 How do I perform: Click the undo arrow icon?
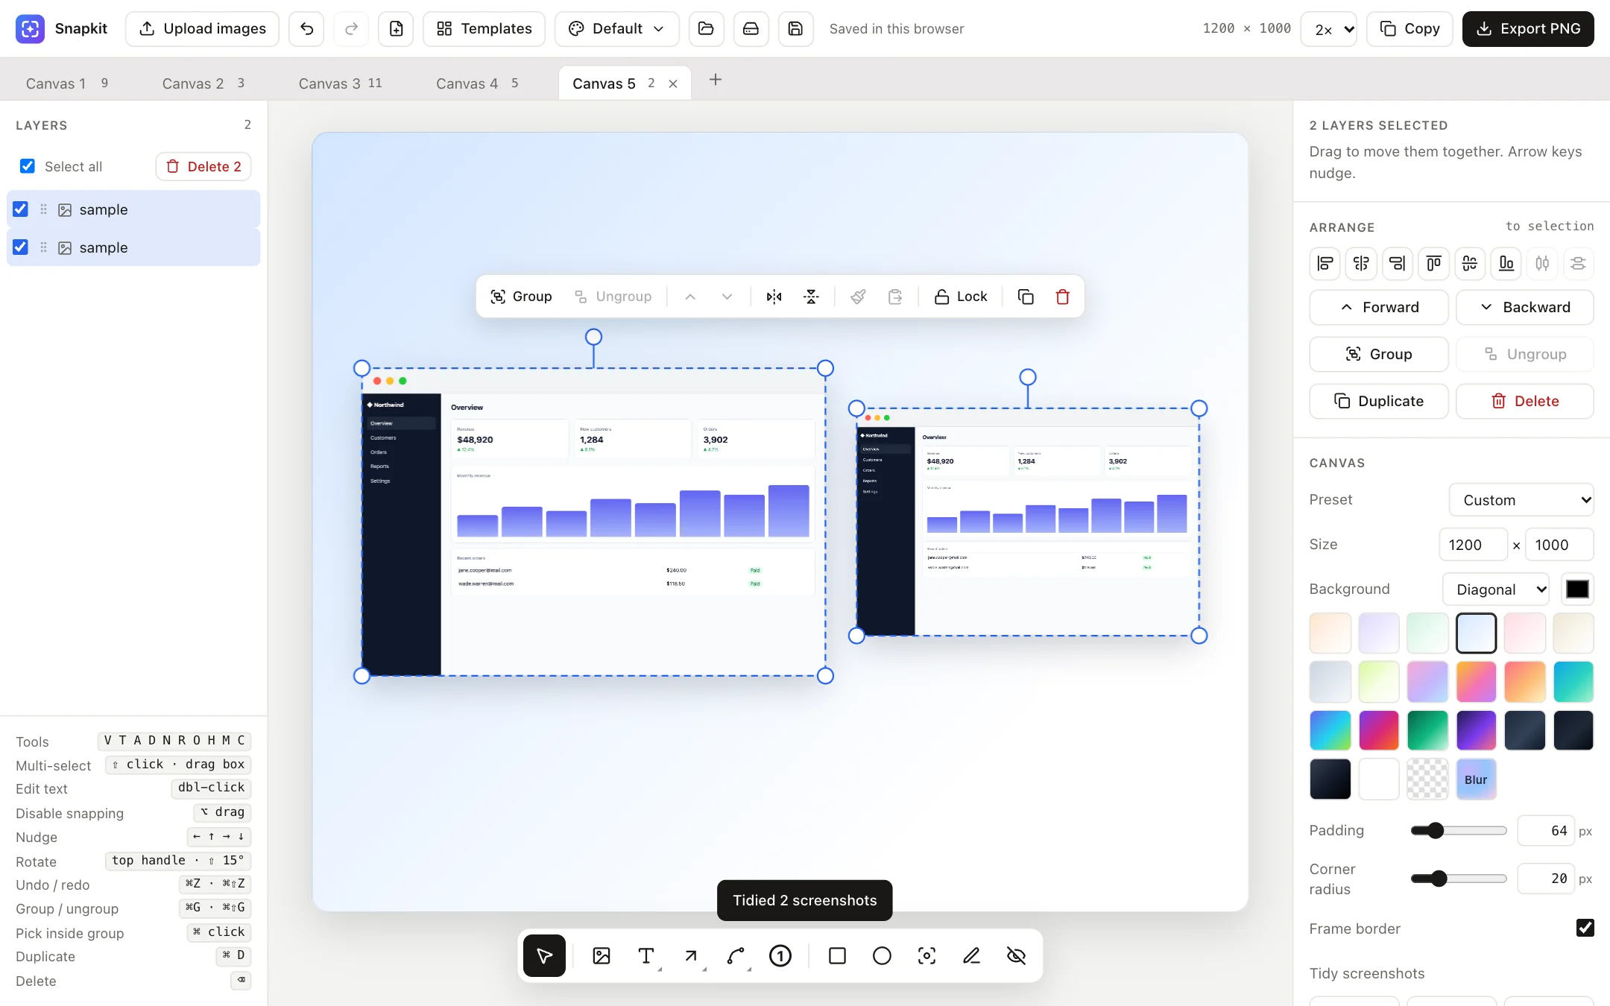[306, 28]
